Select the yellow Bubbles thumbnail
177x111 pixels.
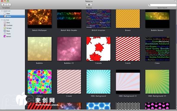(40, 49)
